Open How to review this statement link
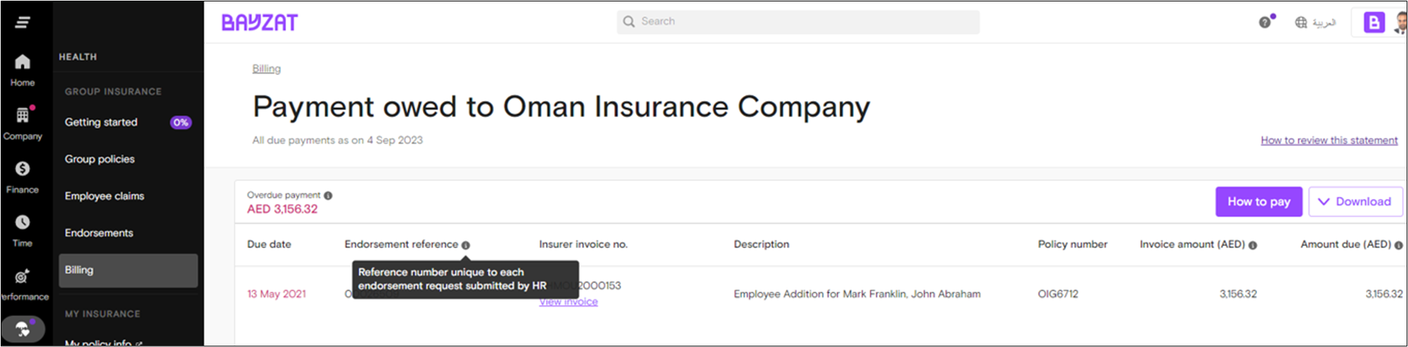1408x347 pixels. [x=1329, y=140]
